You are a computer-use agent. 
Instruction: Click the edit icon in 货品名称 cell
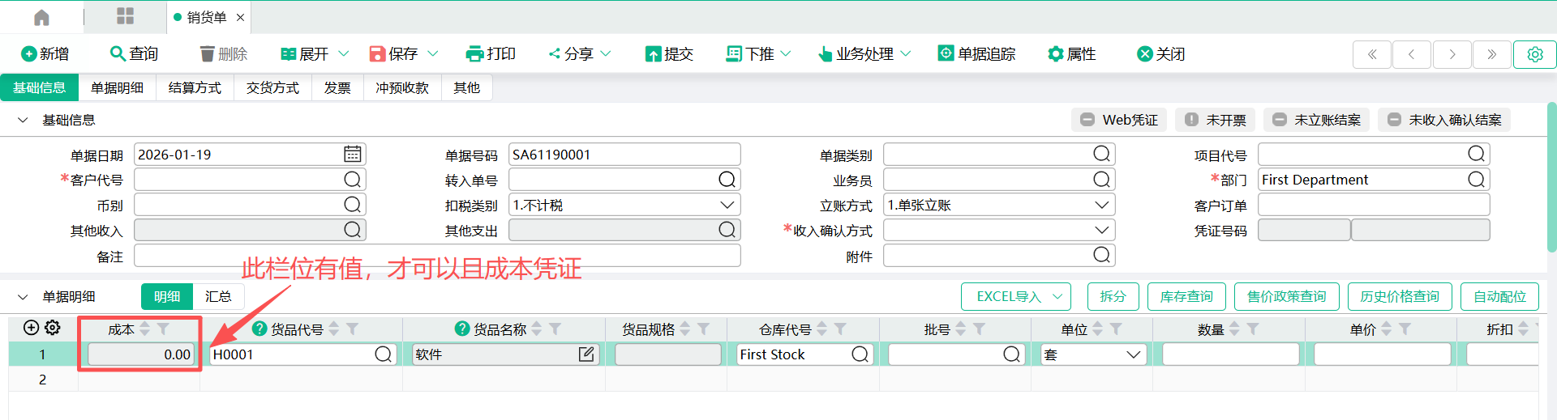(585, 354)
